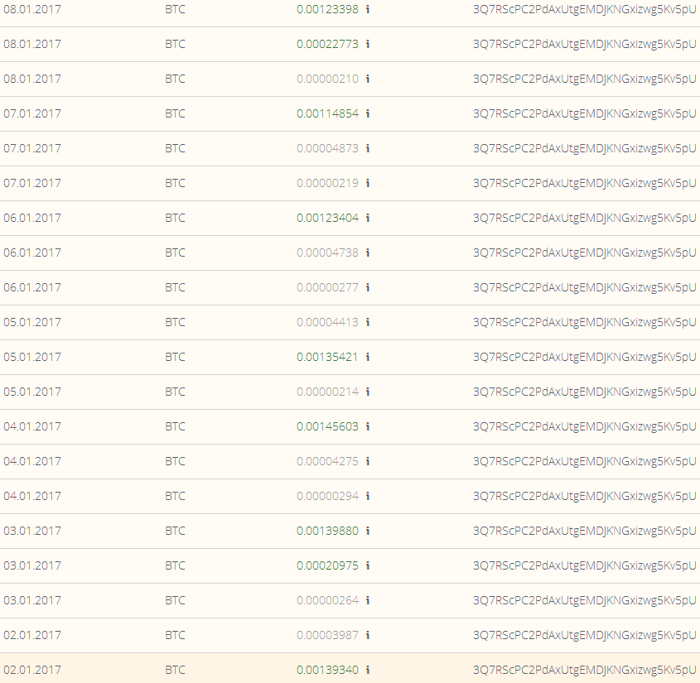
Task: Select the amount 0.00004413
Action: pos(328,323)
